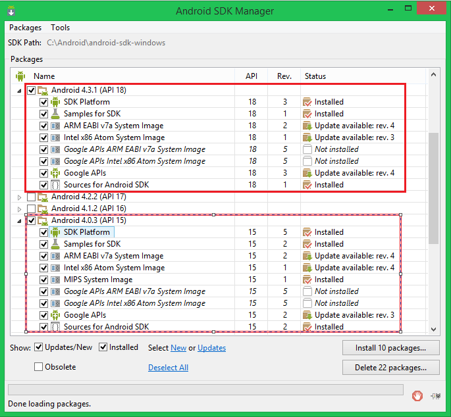Screen dimensions: 451x417
Task: Click the scrollbar down arrow
Action: point(433,330)
